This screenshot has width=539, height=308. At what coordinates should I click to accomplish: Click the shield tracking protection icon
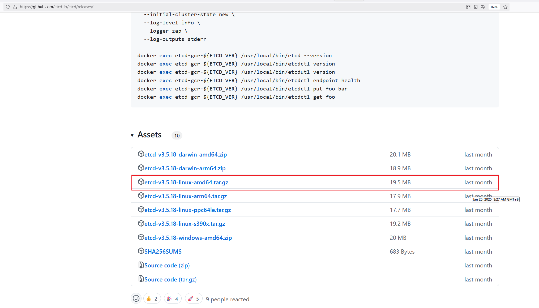[x=8, y=7]
